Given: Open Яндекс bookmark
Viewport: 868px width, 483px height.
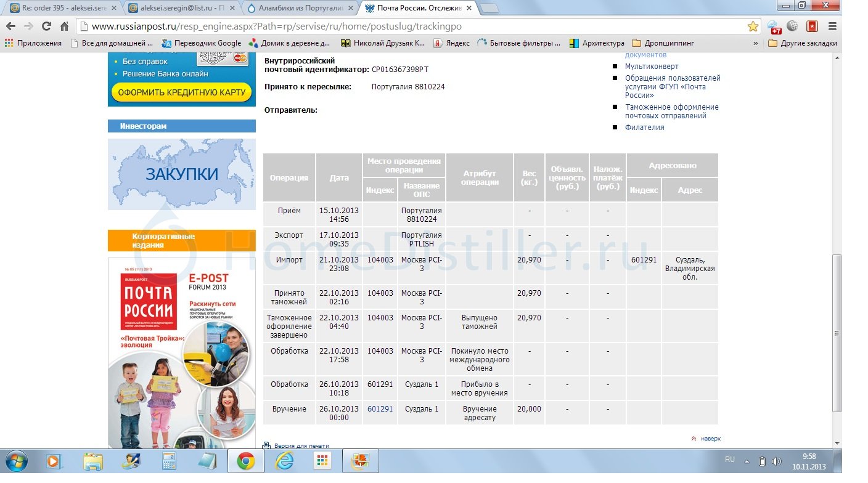Looking at the screenshot, I should 451,43.
